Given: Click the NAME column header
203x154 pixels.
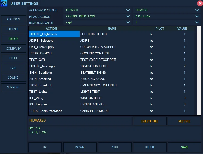Looking at the screenshot, I should (x=112, y=29).
